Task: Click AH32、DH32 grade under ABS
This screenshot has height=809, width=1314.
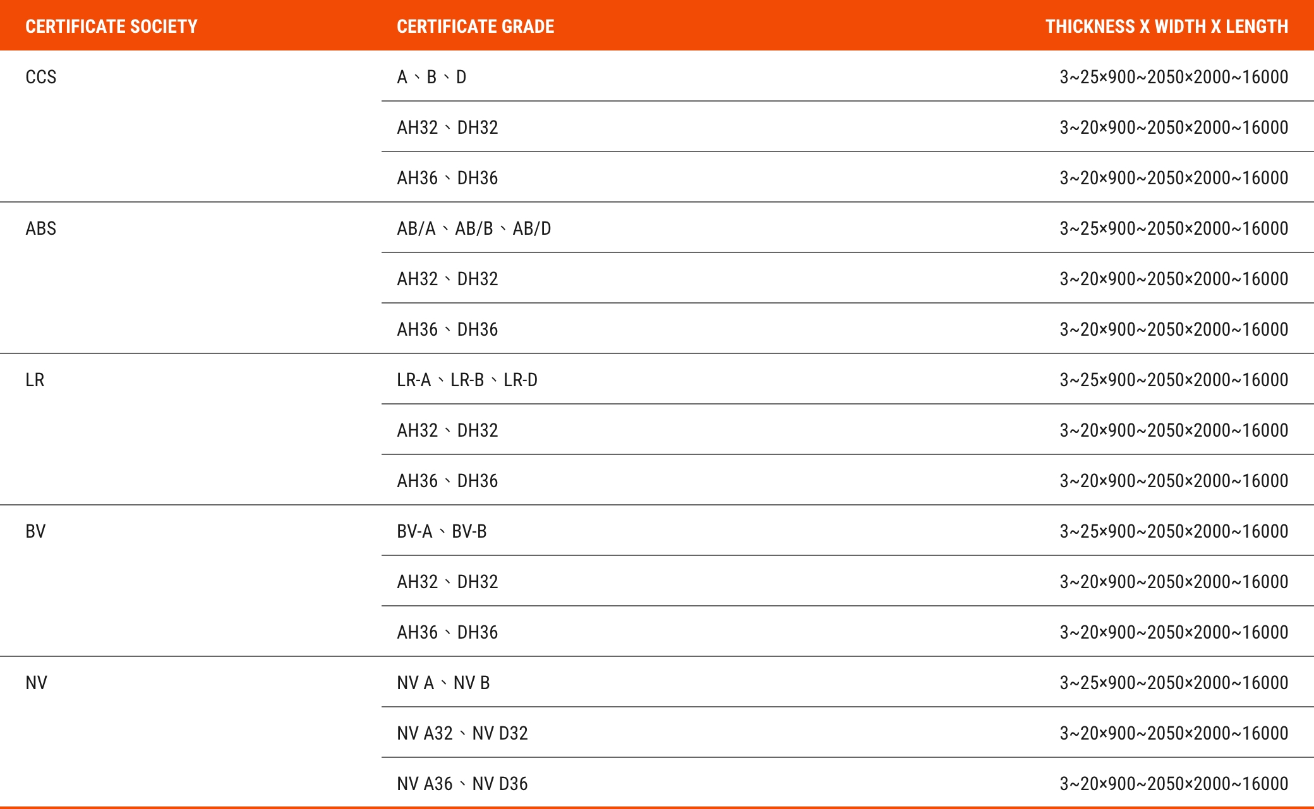Action: [447, 279]
